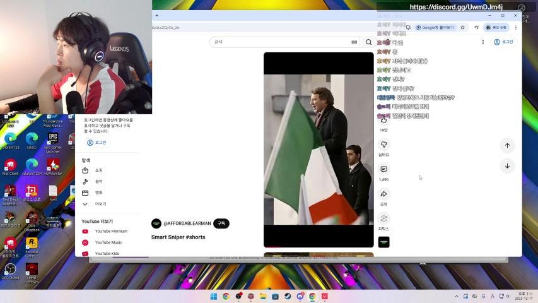Bookmark page with the star icon
This screenshot has height=303, width=538.
(x=462, y=28)
